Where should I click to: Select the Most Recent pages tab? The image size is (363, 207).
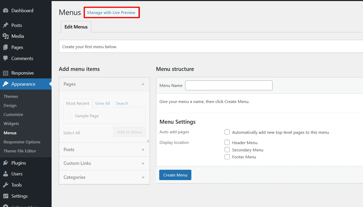point(78,103)
